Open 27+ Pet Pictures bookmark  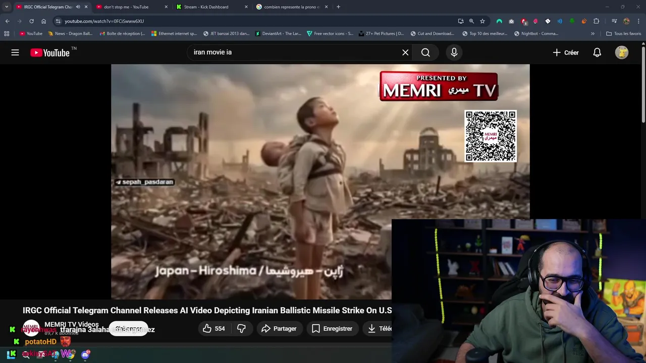coord(382,34)
